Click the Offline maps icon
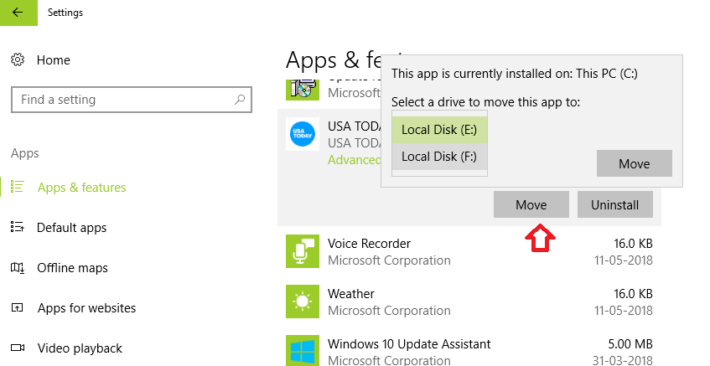710x366 pixels. pyautogui.click(x=18, y=268)
